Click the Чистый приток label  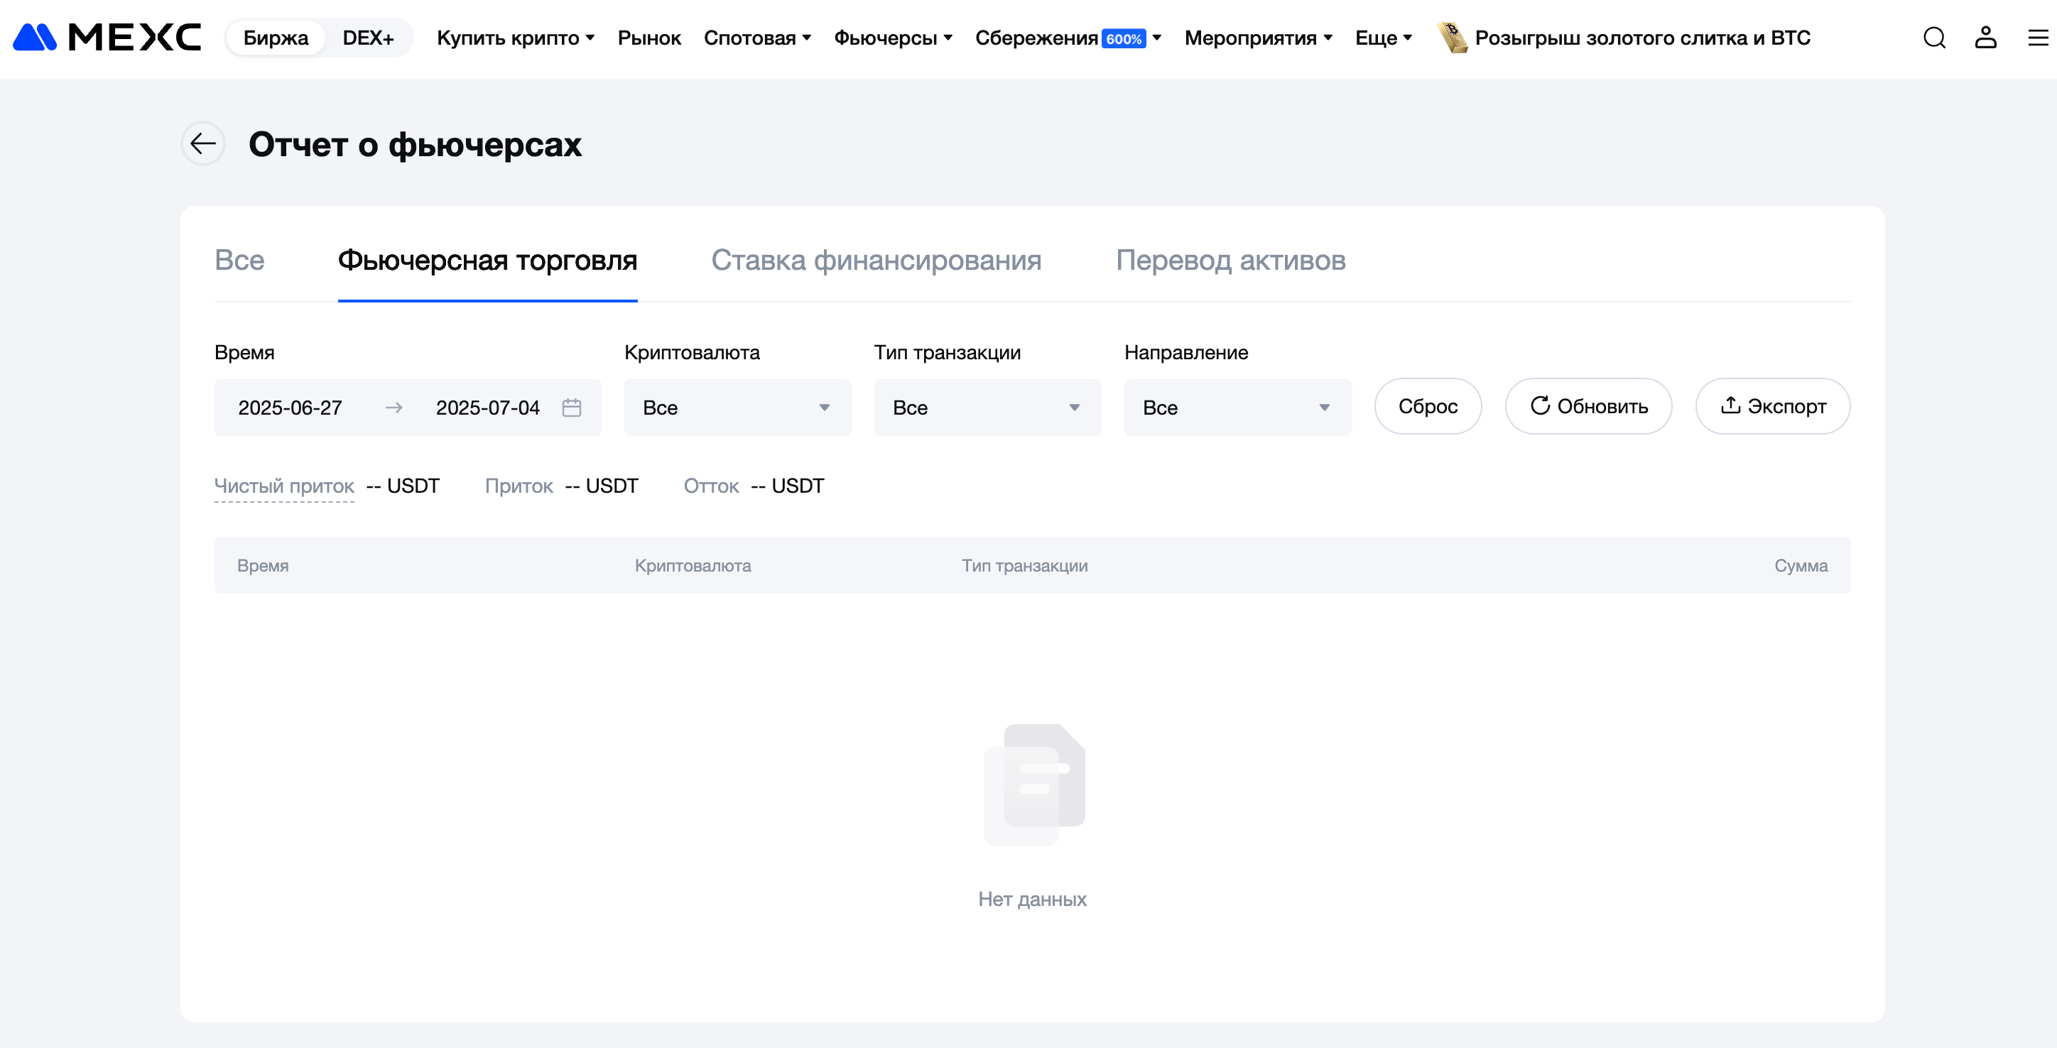284,486
